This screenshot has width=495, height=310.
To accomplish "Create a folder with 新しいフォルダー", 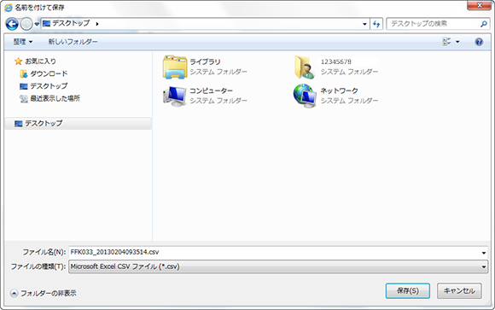I will coord(73,42).
